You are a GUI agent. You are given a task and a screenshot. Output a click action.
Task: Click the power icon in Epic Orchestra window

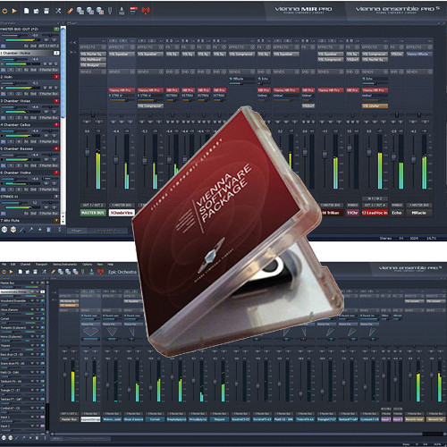[4, 272]
